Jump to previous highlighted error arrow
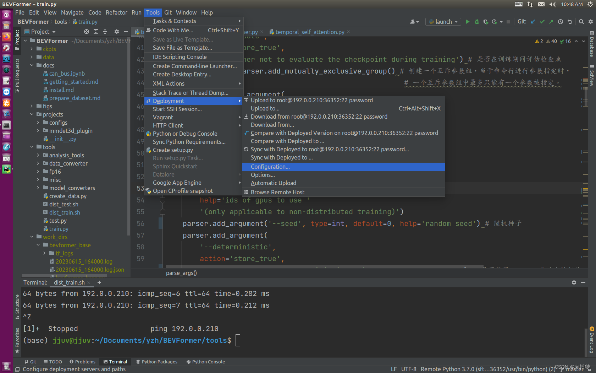This screenshot has height=373, width=596. pyautogui.click(x=576, y=41)
